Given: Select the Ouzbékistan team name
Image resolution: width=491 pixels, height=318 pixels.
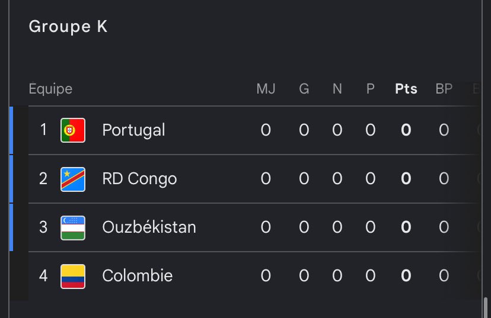Looking at the screenshot, I should click(x=149, y=227).
